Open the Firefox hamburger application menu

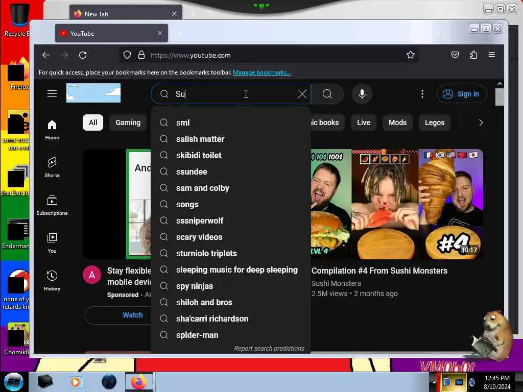click(492, 55)
